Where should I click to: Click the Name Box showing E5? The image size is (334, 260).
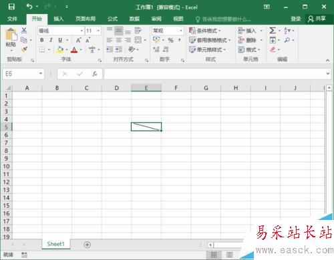(23, 74)
